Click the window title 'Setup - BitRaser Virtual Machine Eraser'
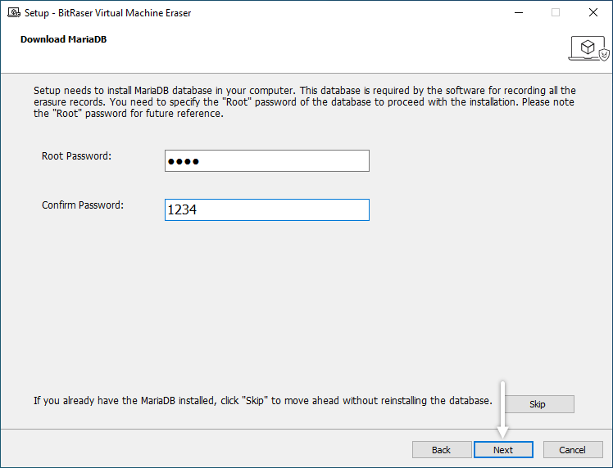This screenshot has height=468, width=613. click(108, 13)
